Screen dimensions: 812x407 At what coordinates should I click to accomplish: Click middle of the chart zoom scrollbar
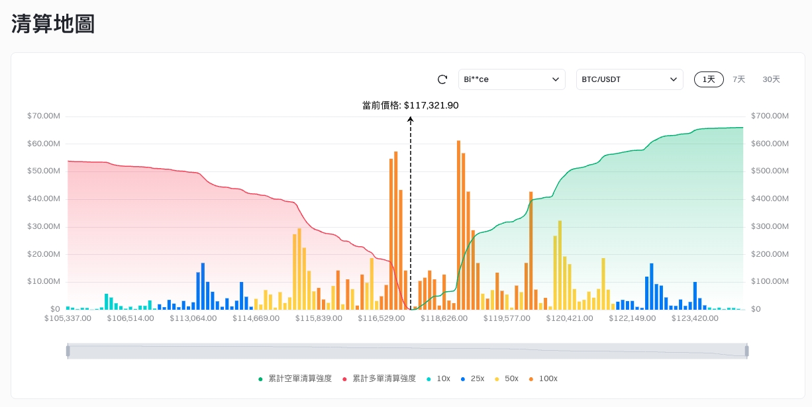click(407, 351)
